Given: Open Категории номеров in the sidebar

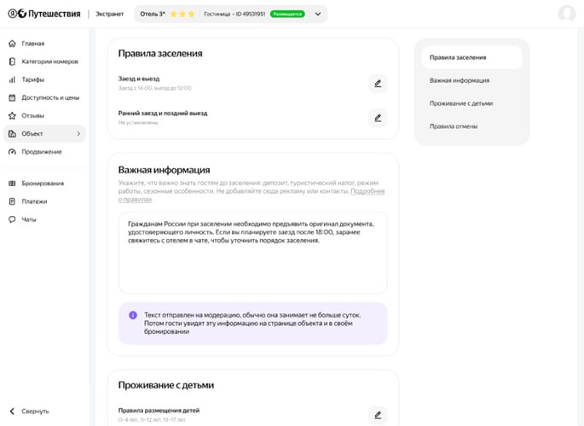Looking at the screenshot, I should coord(49,61).
